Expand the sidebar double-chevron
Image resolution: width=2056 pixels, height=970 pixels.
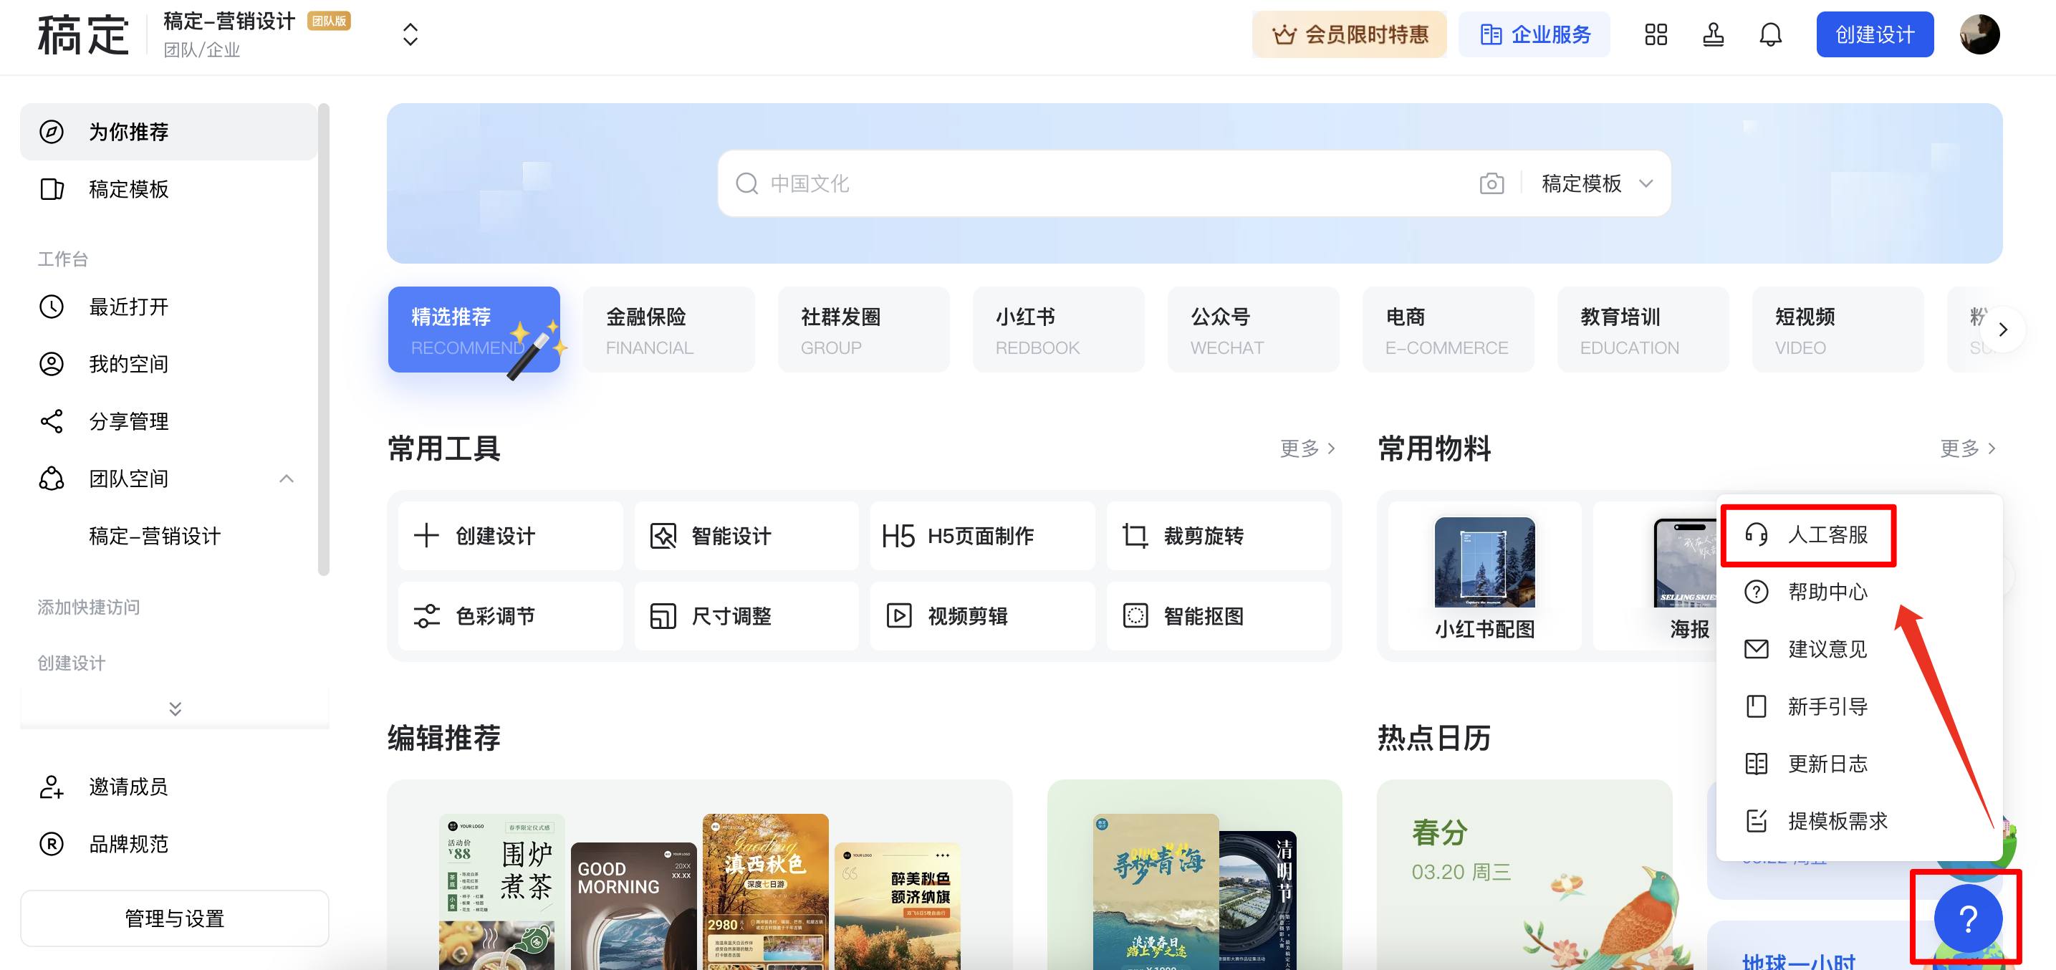[x=175, y=708]
